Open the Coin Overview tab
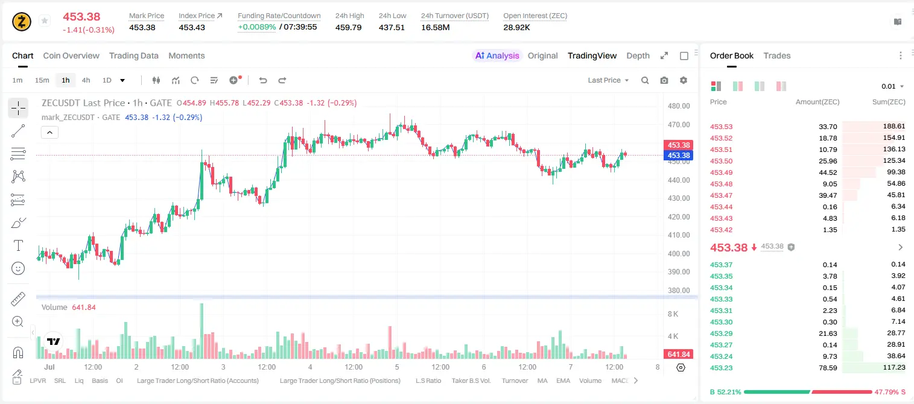The height and width of the screenshot is (404, 914). 71,55
